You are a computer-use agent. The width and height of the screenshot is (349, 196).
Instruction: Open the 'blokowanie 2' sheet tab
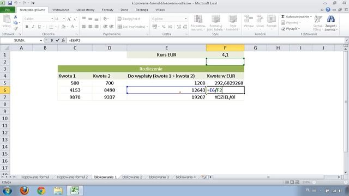pos(132,177)
